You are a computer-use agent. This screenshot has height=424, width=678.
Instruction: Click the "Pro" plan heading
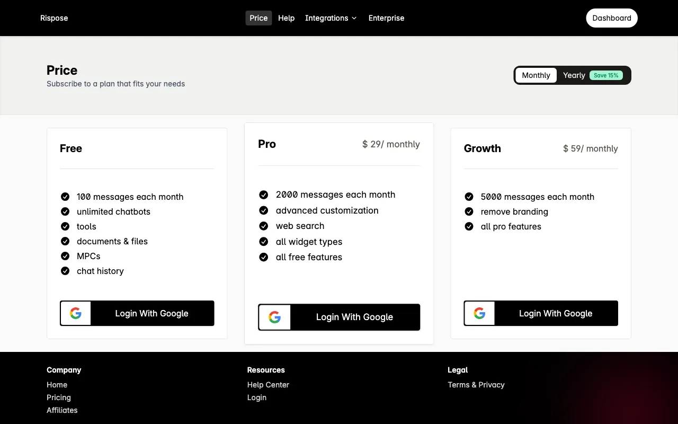click(x=267, y=144)
